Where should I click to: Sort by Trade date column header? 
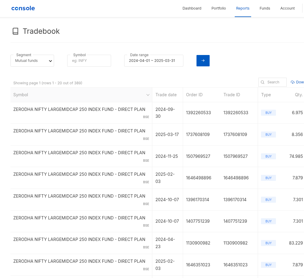[166, 95]
